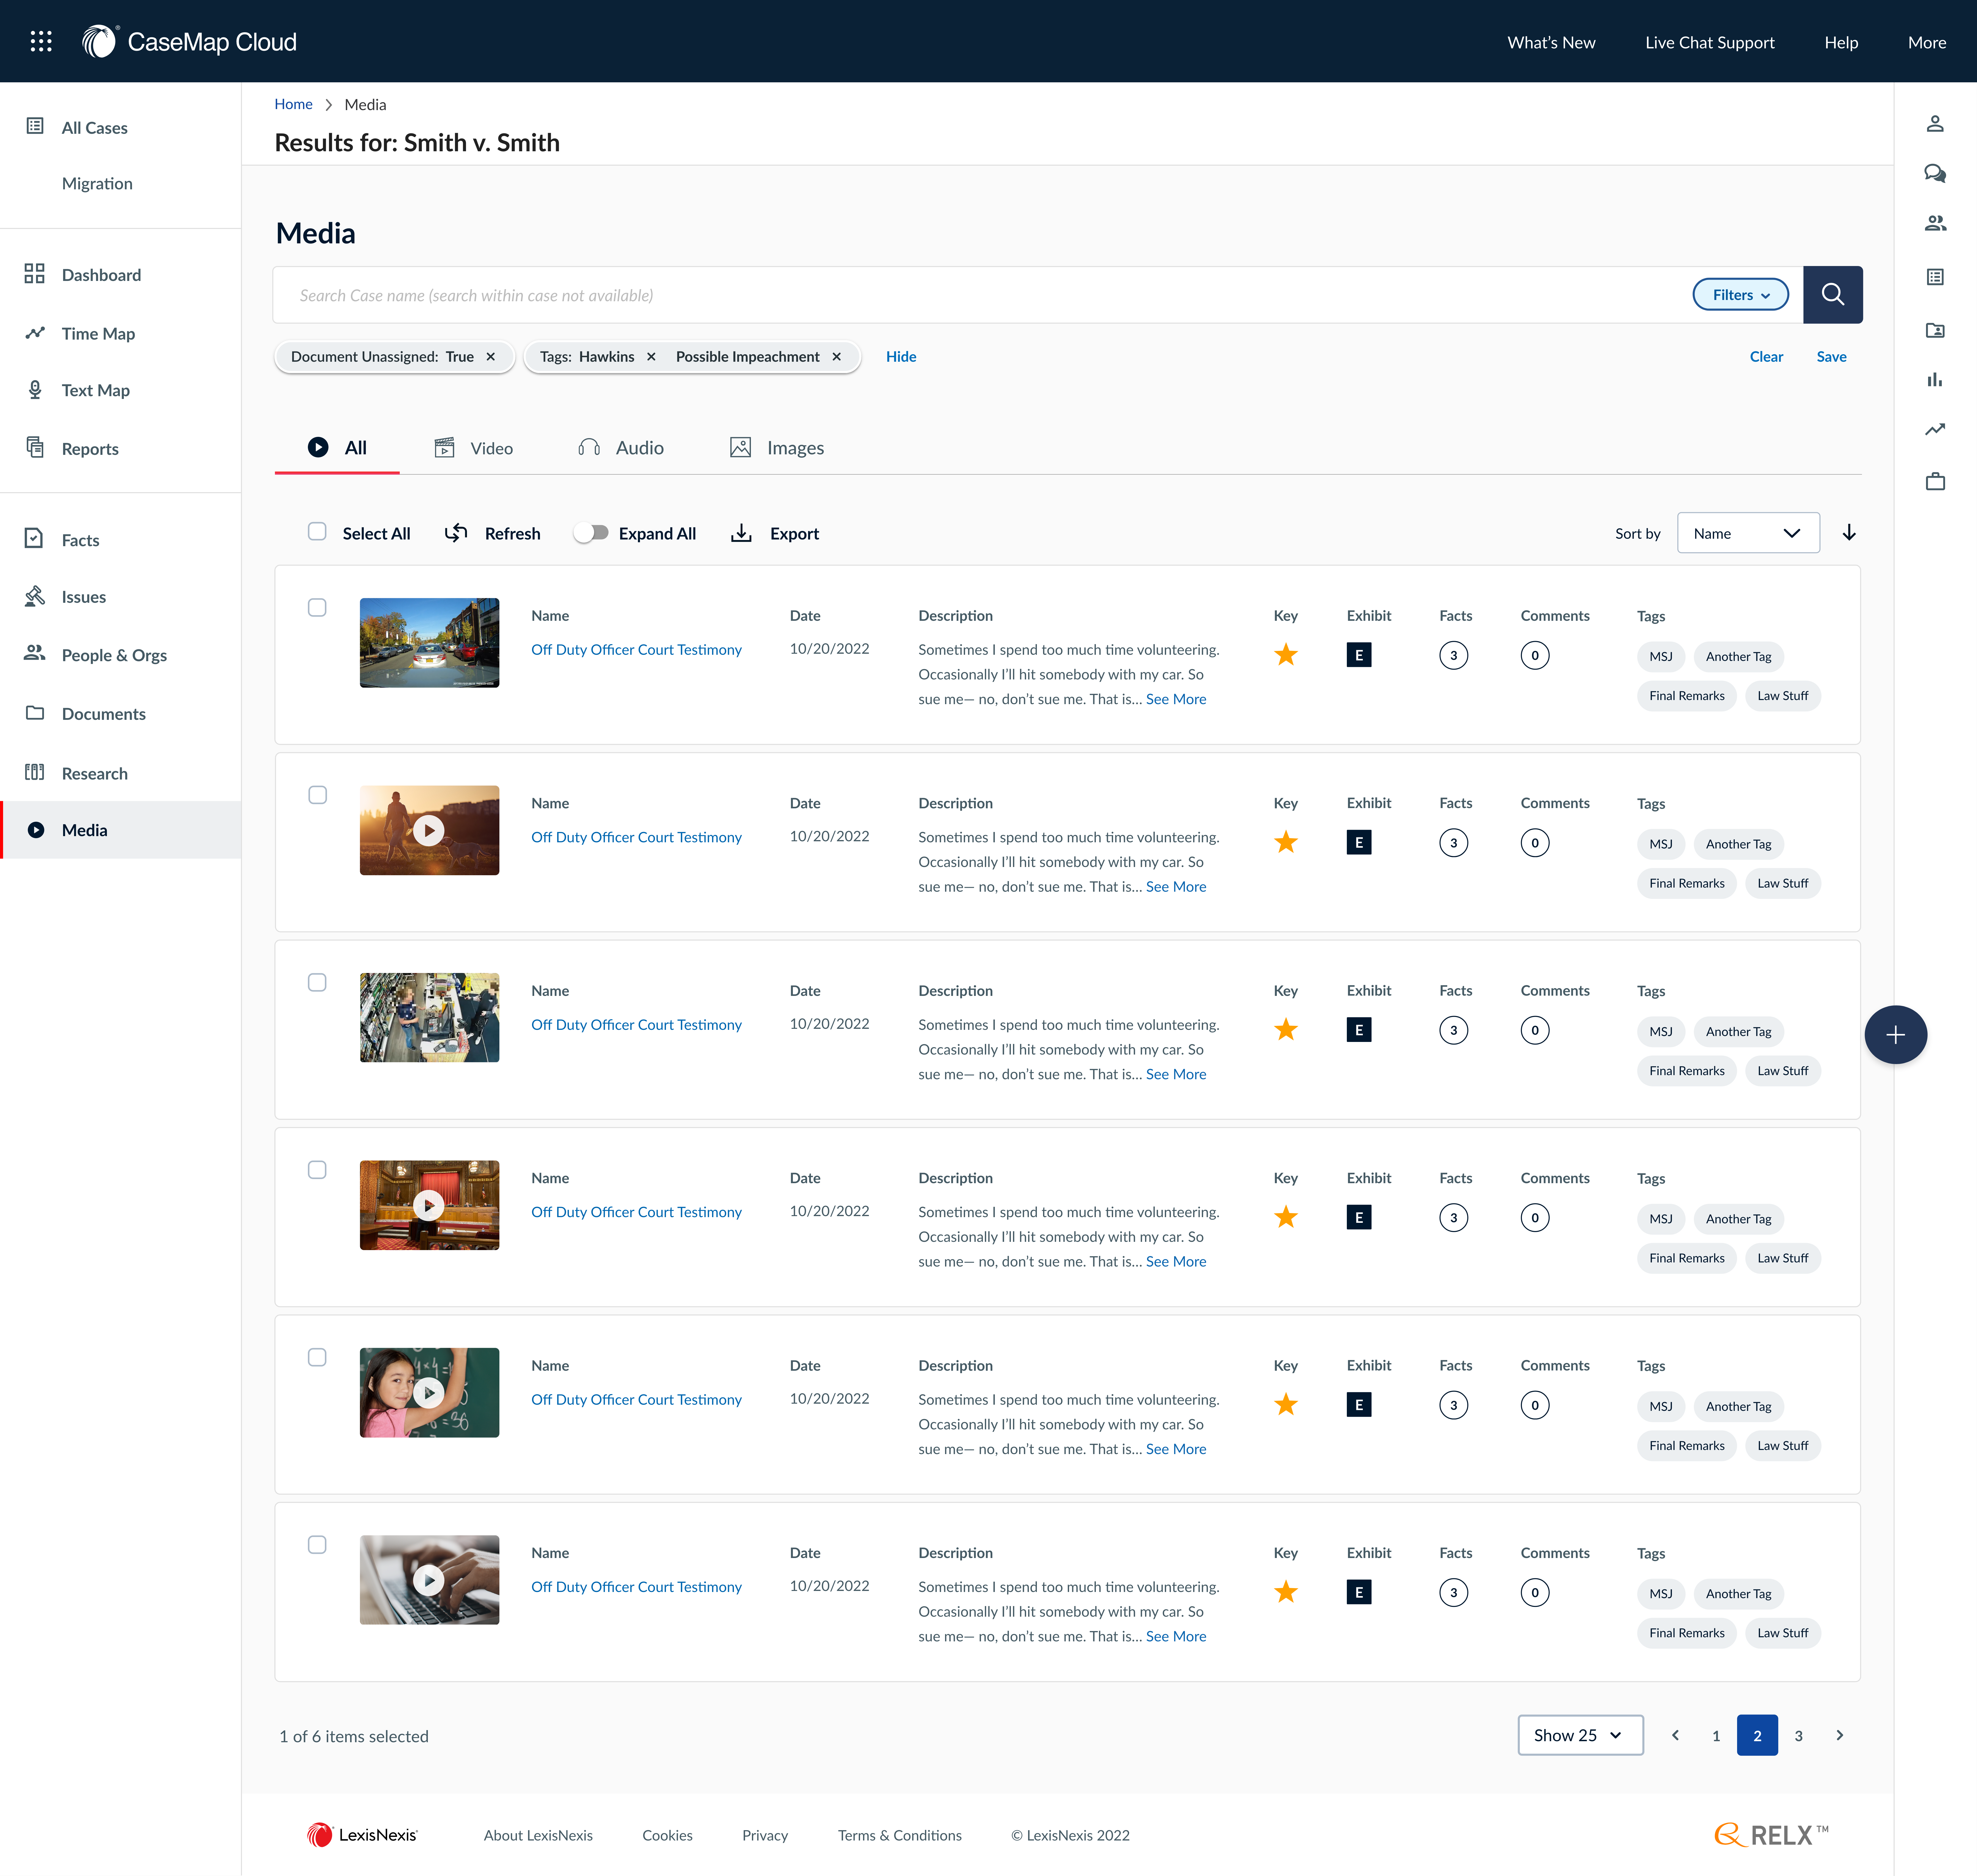
Task: Check the fourth media row checkbox
Action: click(x=317, y=1170)
